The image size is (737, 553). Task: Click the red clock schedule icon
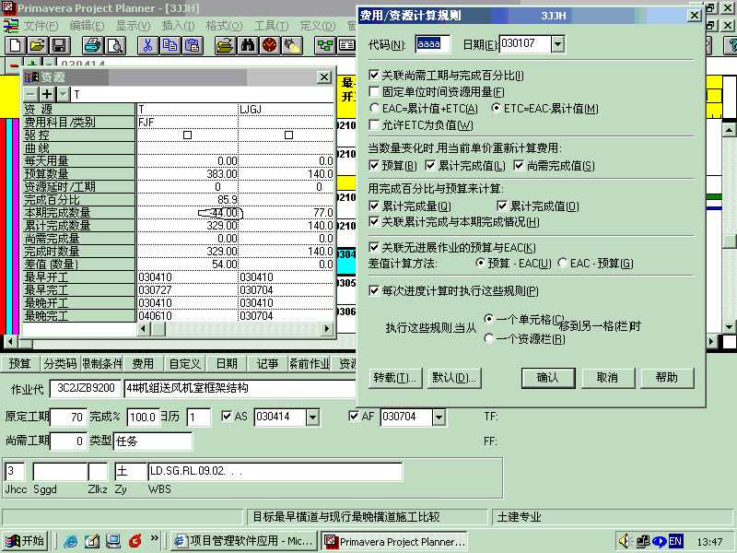click(269, 45)
